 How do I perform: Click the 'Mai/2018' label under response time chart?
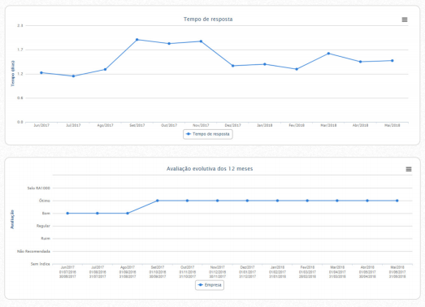click(x=392, y=125)
